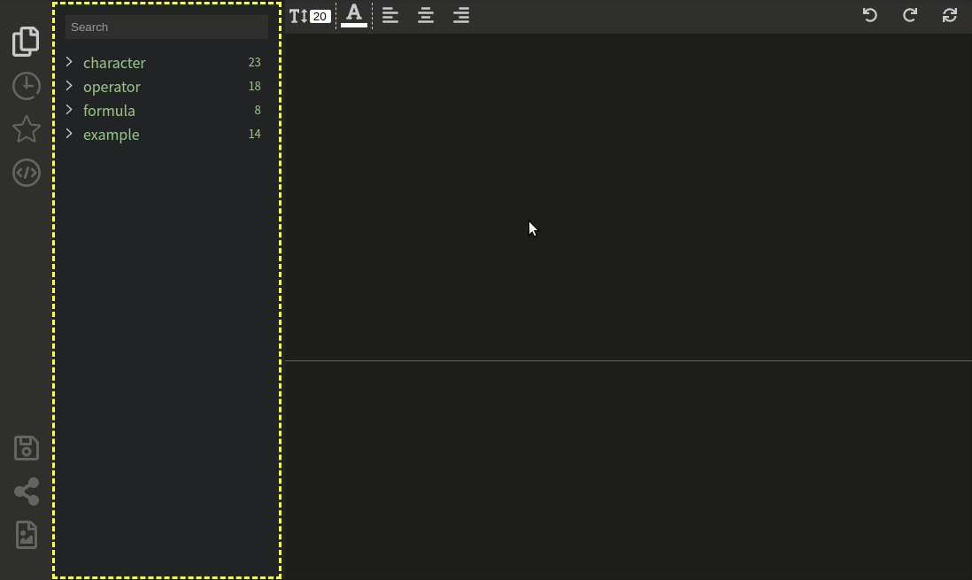
Task: Click the Search input field
Action: [166, 27]
